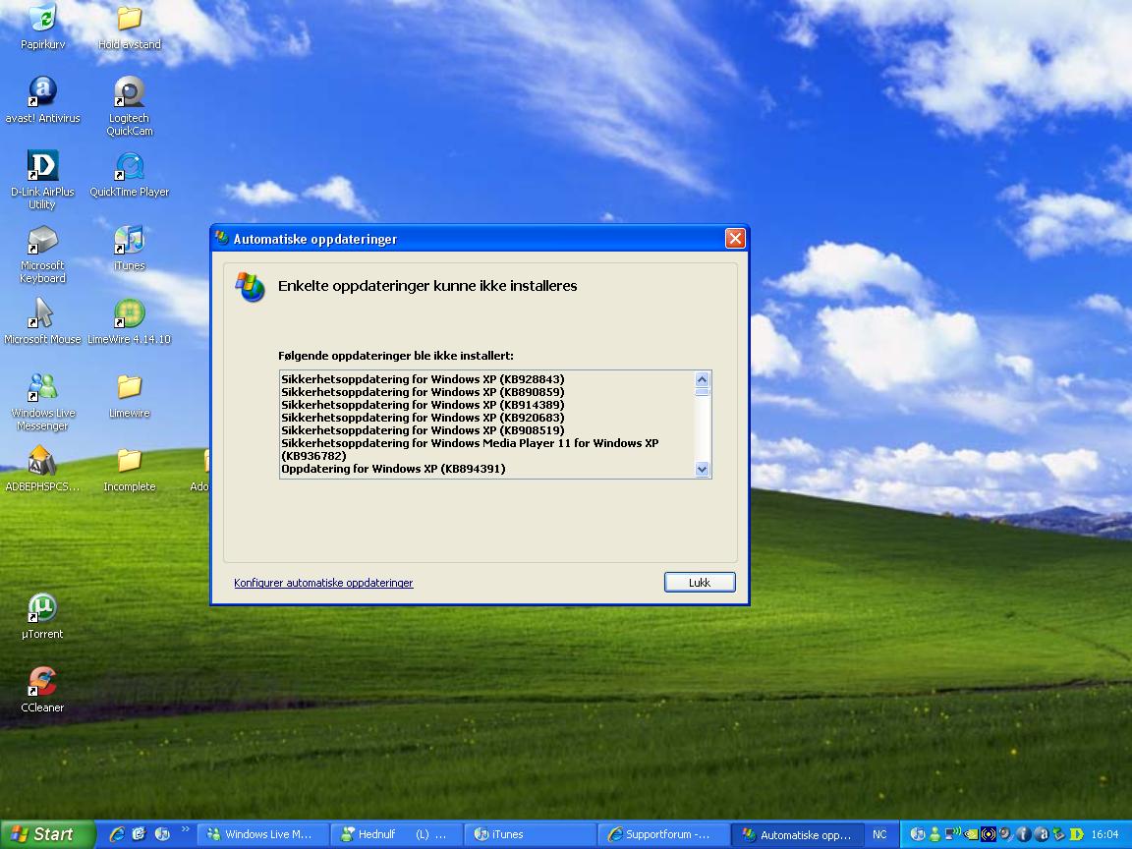
Task: Open D-Link AirPlus Utility desktop shortcut
Action: [x=42, y=181]
